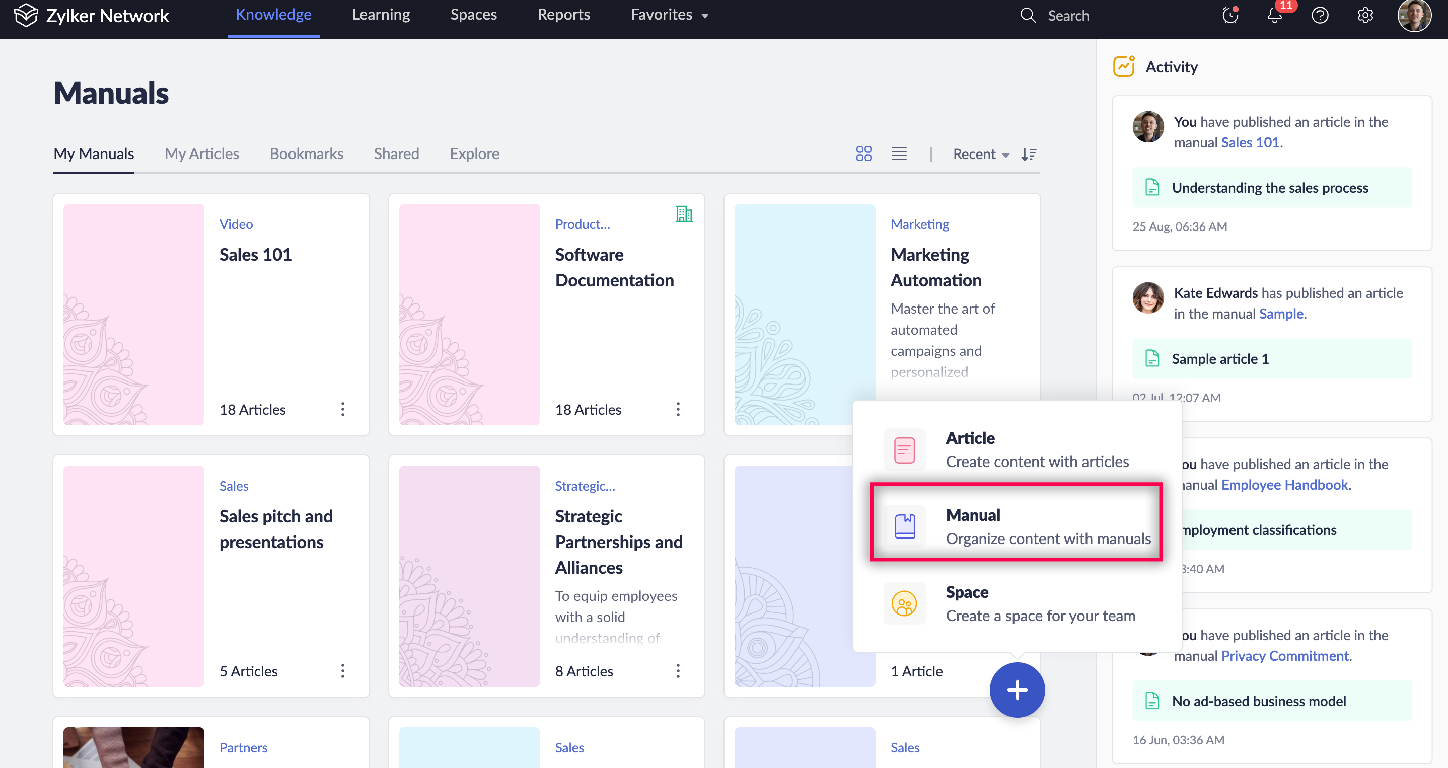The width and height of the screenshot is (1448, 768).
Task: Open the Recent sort dropdown
Action: tap(981, 154)
